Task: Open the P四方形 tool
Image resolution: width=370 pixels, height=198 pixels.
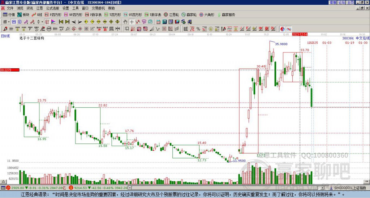Action: pos(53,14)
